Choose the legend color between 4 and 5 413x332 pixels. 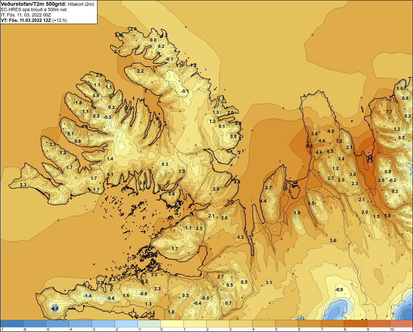pyautogui.click(x=263, y=324)
